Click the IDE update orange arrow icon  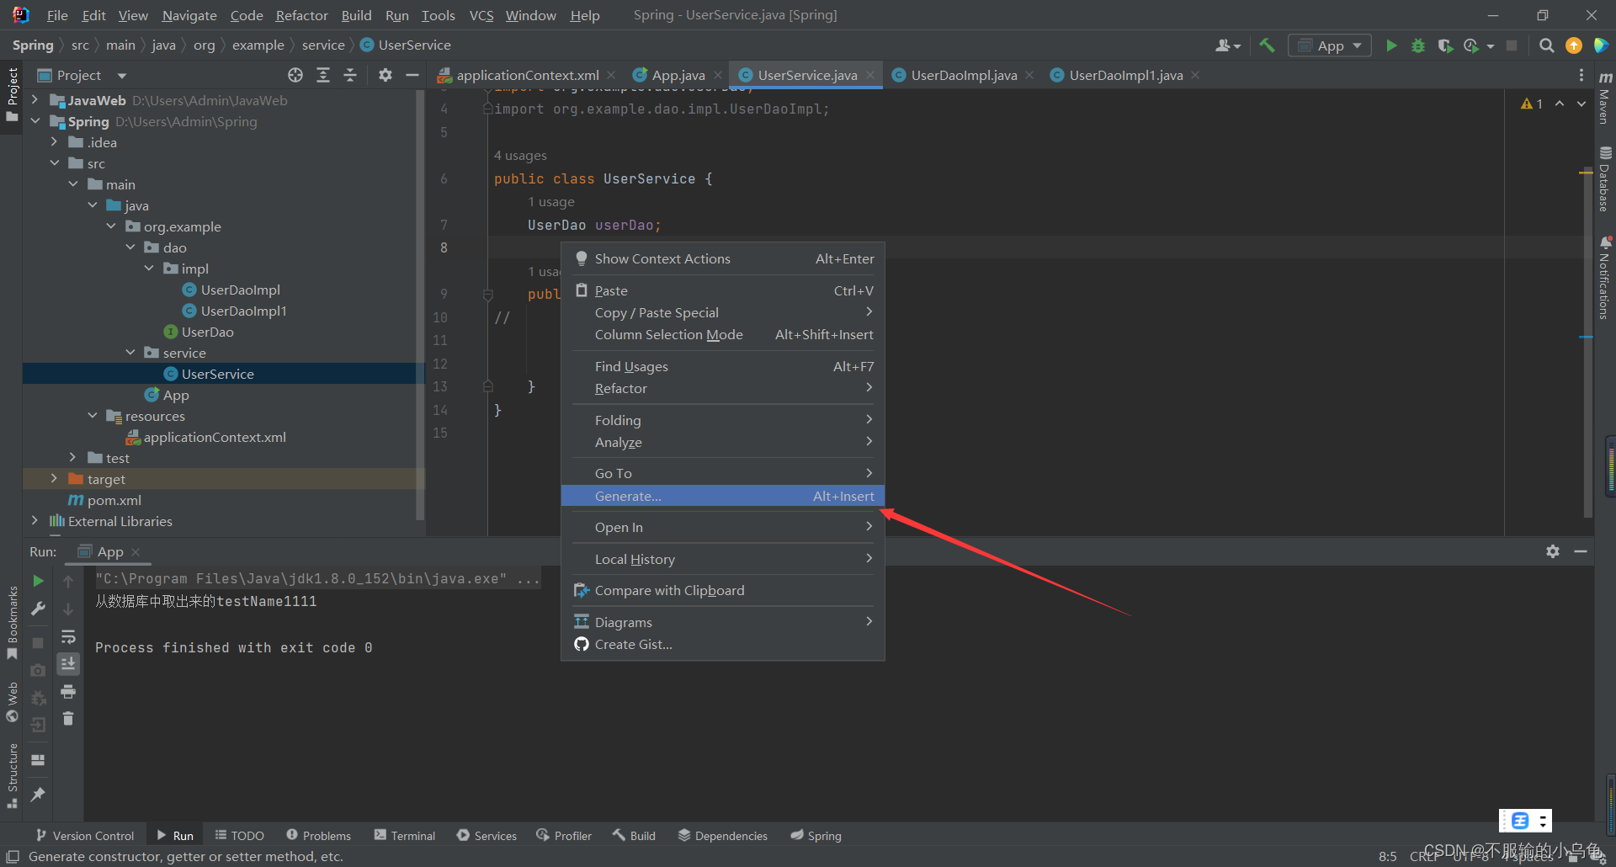[1573, 45]
